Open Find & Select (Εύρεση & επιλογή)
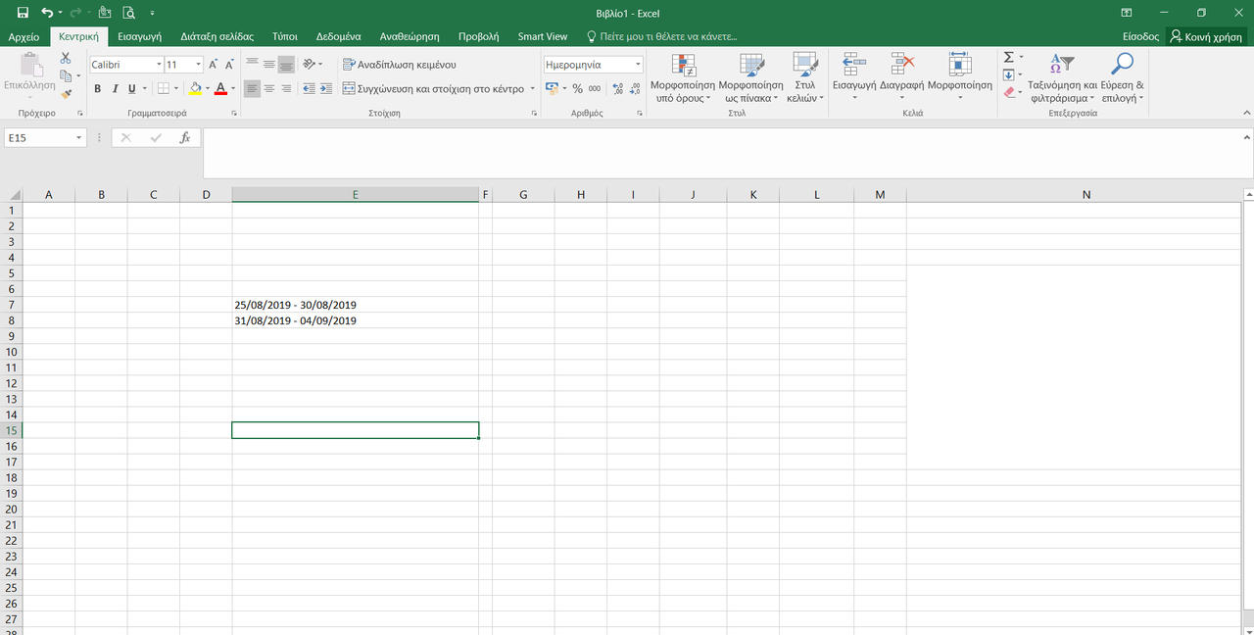This screenshot has width=1254, height=635. (x=1123, y=77)
